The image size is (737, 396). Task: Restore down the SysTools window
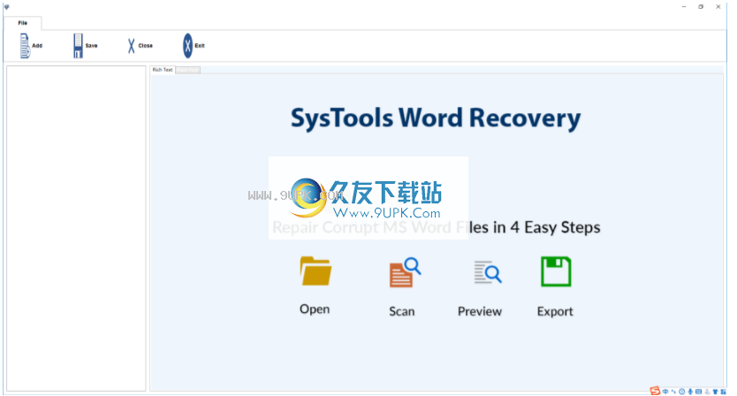[701, 6]
